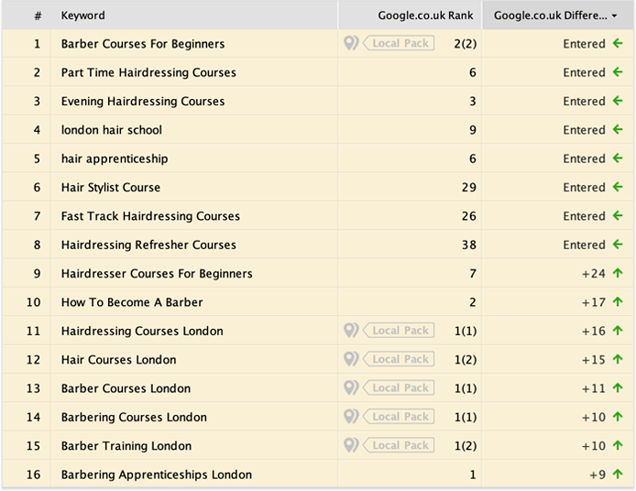The image size is (636, 491).
Task: Click rank 2(2) in Barber Courses For Beginners row
Action: click(x=466, y=44)
